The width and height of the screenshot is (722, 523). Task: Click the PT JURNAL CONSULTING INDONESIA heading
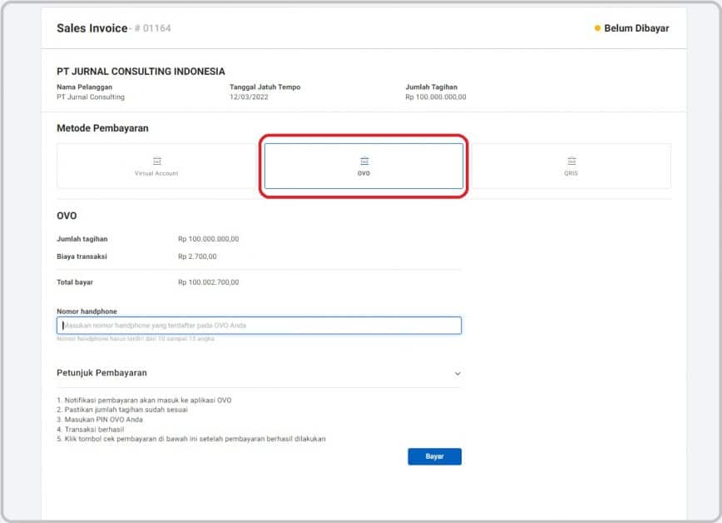point(141,72)
